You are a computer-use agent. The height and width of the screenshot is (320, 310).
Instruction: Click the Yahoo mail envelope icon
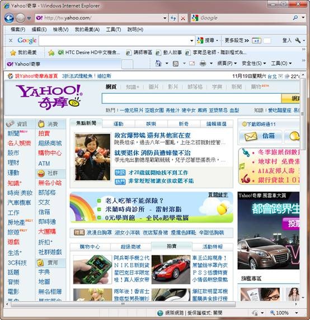click(251, 136)
